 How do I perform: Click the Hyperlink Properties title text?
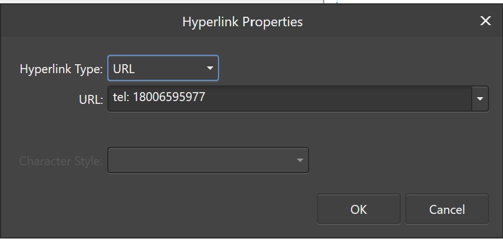coord(243,22)
